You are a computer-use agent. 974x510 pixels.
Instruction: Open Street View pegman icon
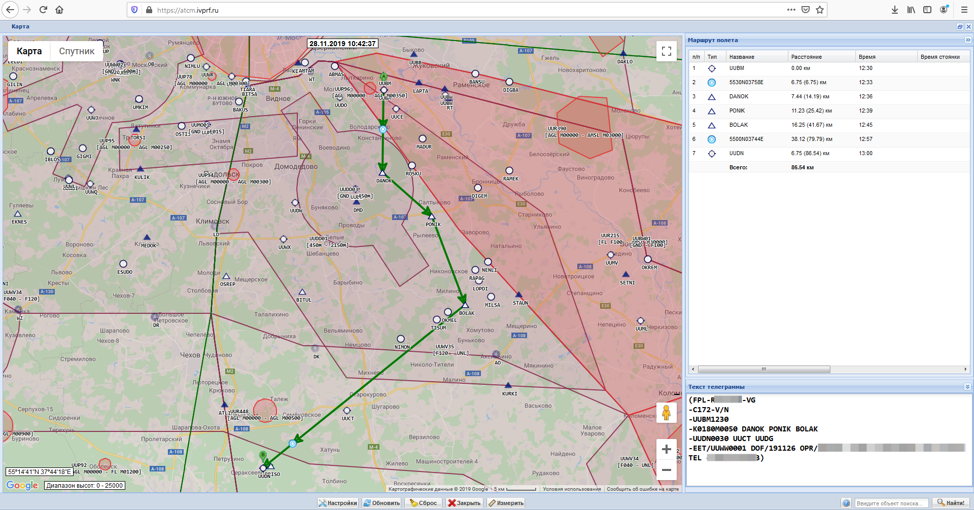tap(666, 413)
